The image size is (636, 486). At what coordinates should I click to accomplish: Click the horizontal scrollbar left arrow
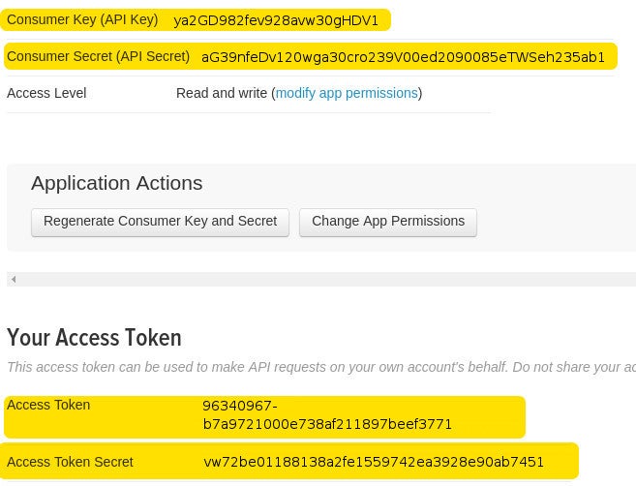[14, 280]
